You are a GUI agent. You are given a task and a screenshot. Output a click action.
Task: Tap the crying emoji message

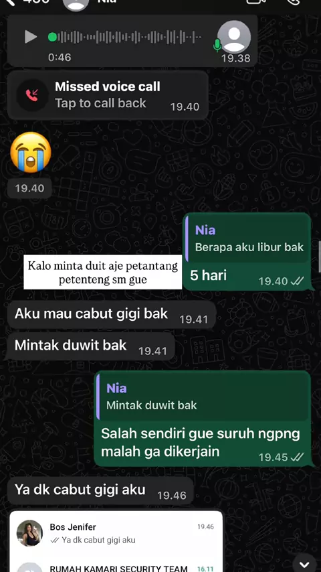[31, 153]
